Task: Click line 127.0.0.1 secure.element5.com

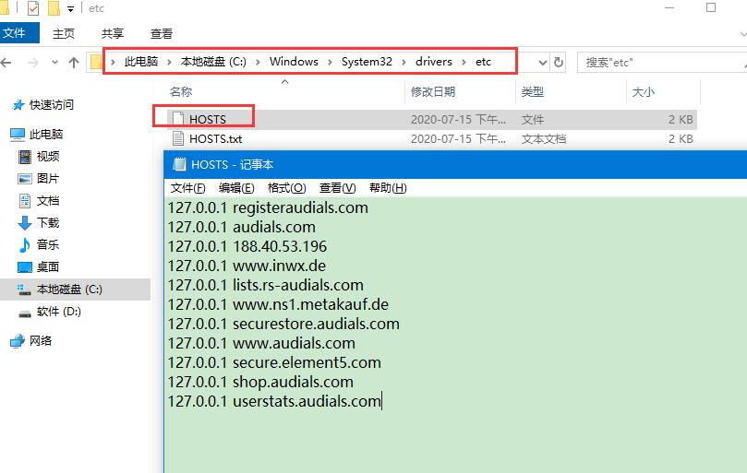Action: (274, 363)
